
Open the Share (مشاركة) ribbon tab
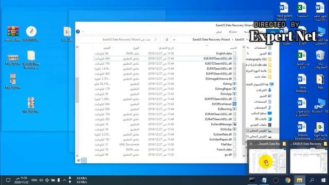(x=233, y=32)
